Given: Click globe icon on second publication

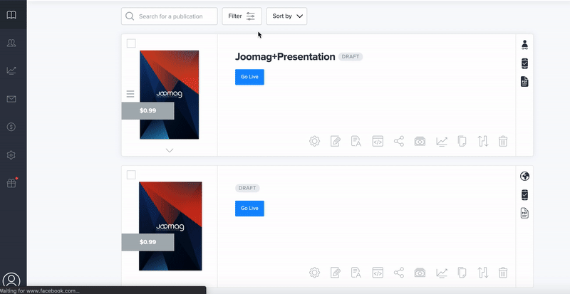Looking at the screenshot, I should pos(525,177).
